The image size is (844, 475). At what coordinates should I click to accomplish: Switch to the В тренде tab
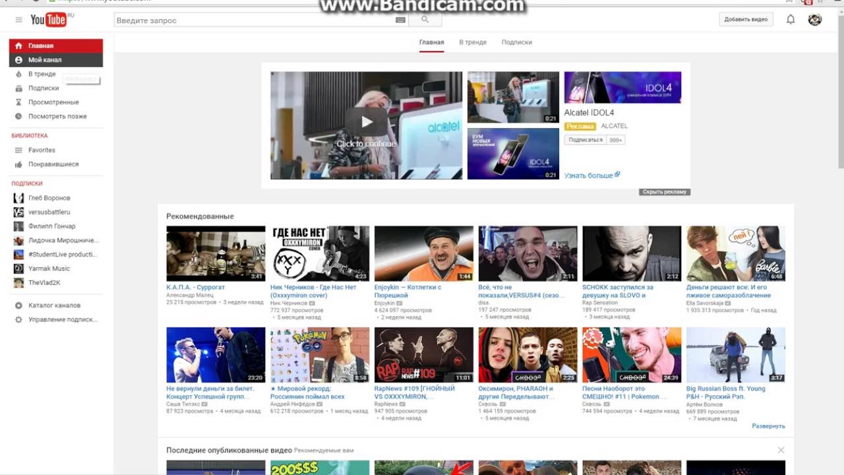pyautogui.click(x=473, y=42)
